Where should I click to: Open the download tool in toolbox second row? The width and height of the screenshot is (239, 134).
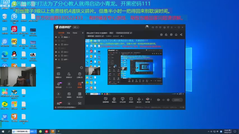pyautogui.click(x=69, y=85)
